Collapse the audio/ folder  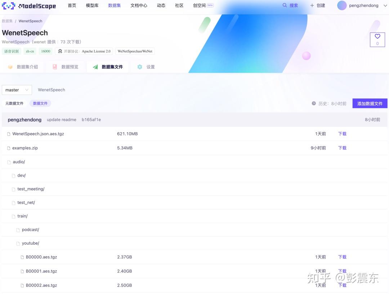(19, 162)
